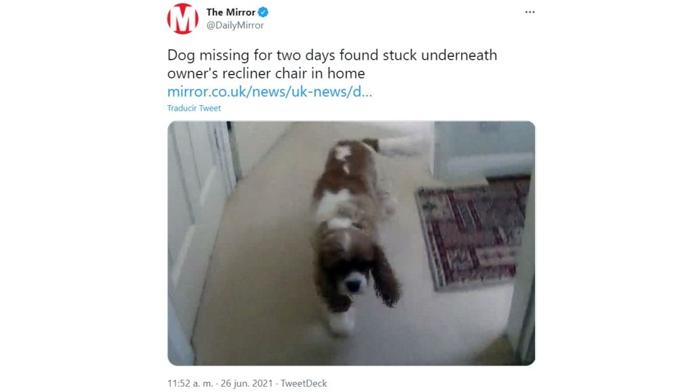The image size is (697, 392).
Task: Click "The Mirror" display name
Action: tap(231, 12)
